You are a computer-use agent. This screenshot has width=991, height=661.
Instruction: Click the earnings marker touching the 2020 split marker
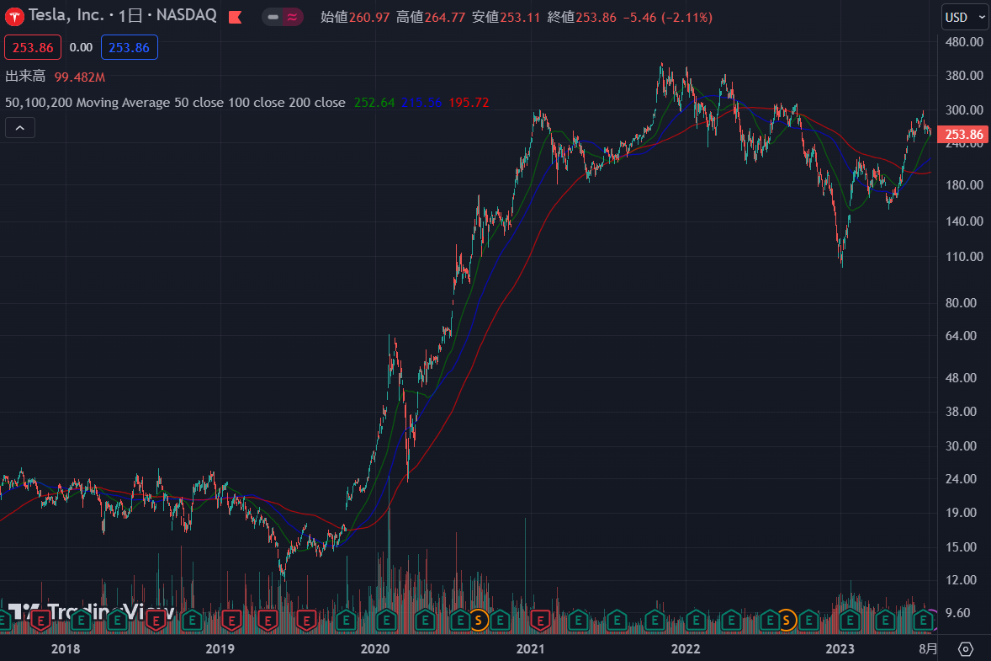click(461, 621)
